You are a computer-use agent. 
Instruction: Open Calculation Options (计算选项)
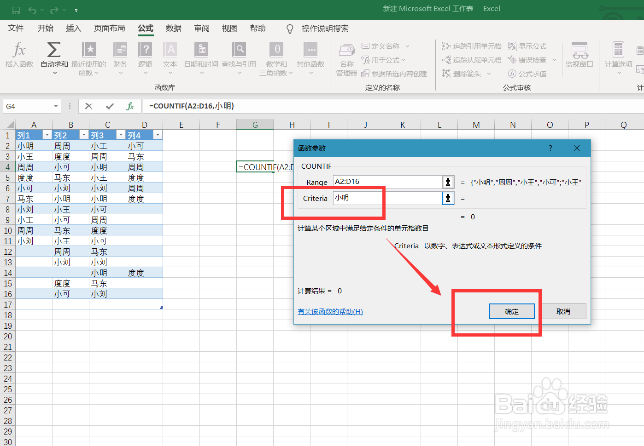(x=619, y=58)
